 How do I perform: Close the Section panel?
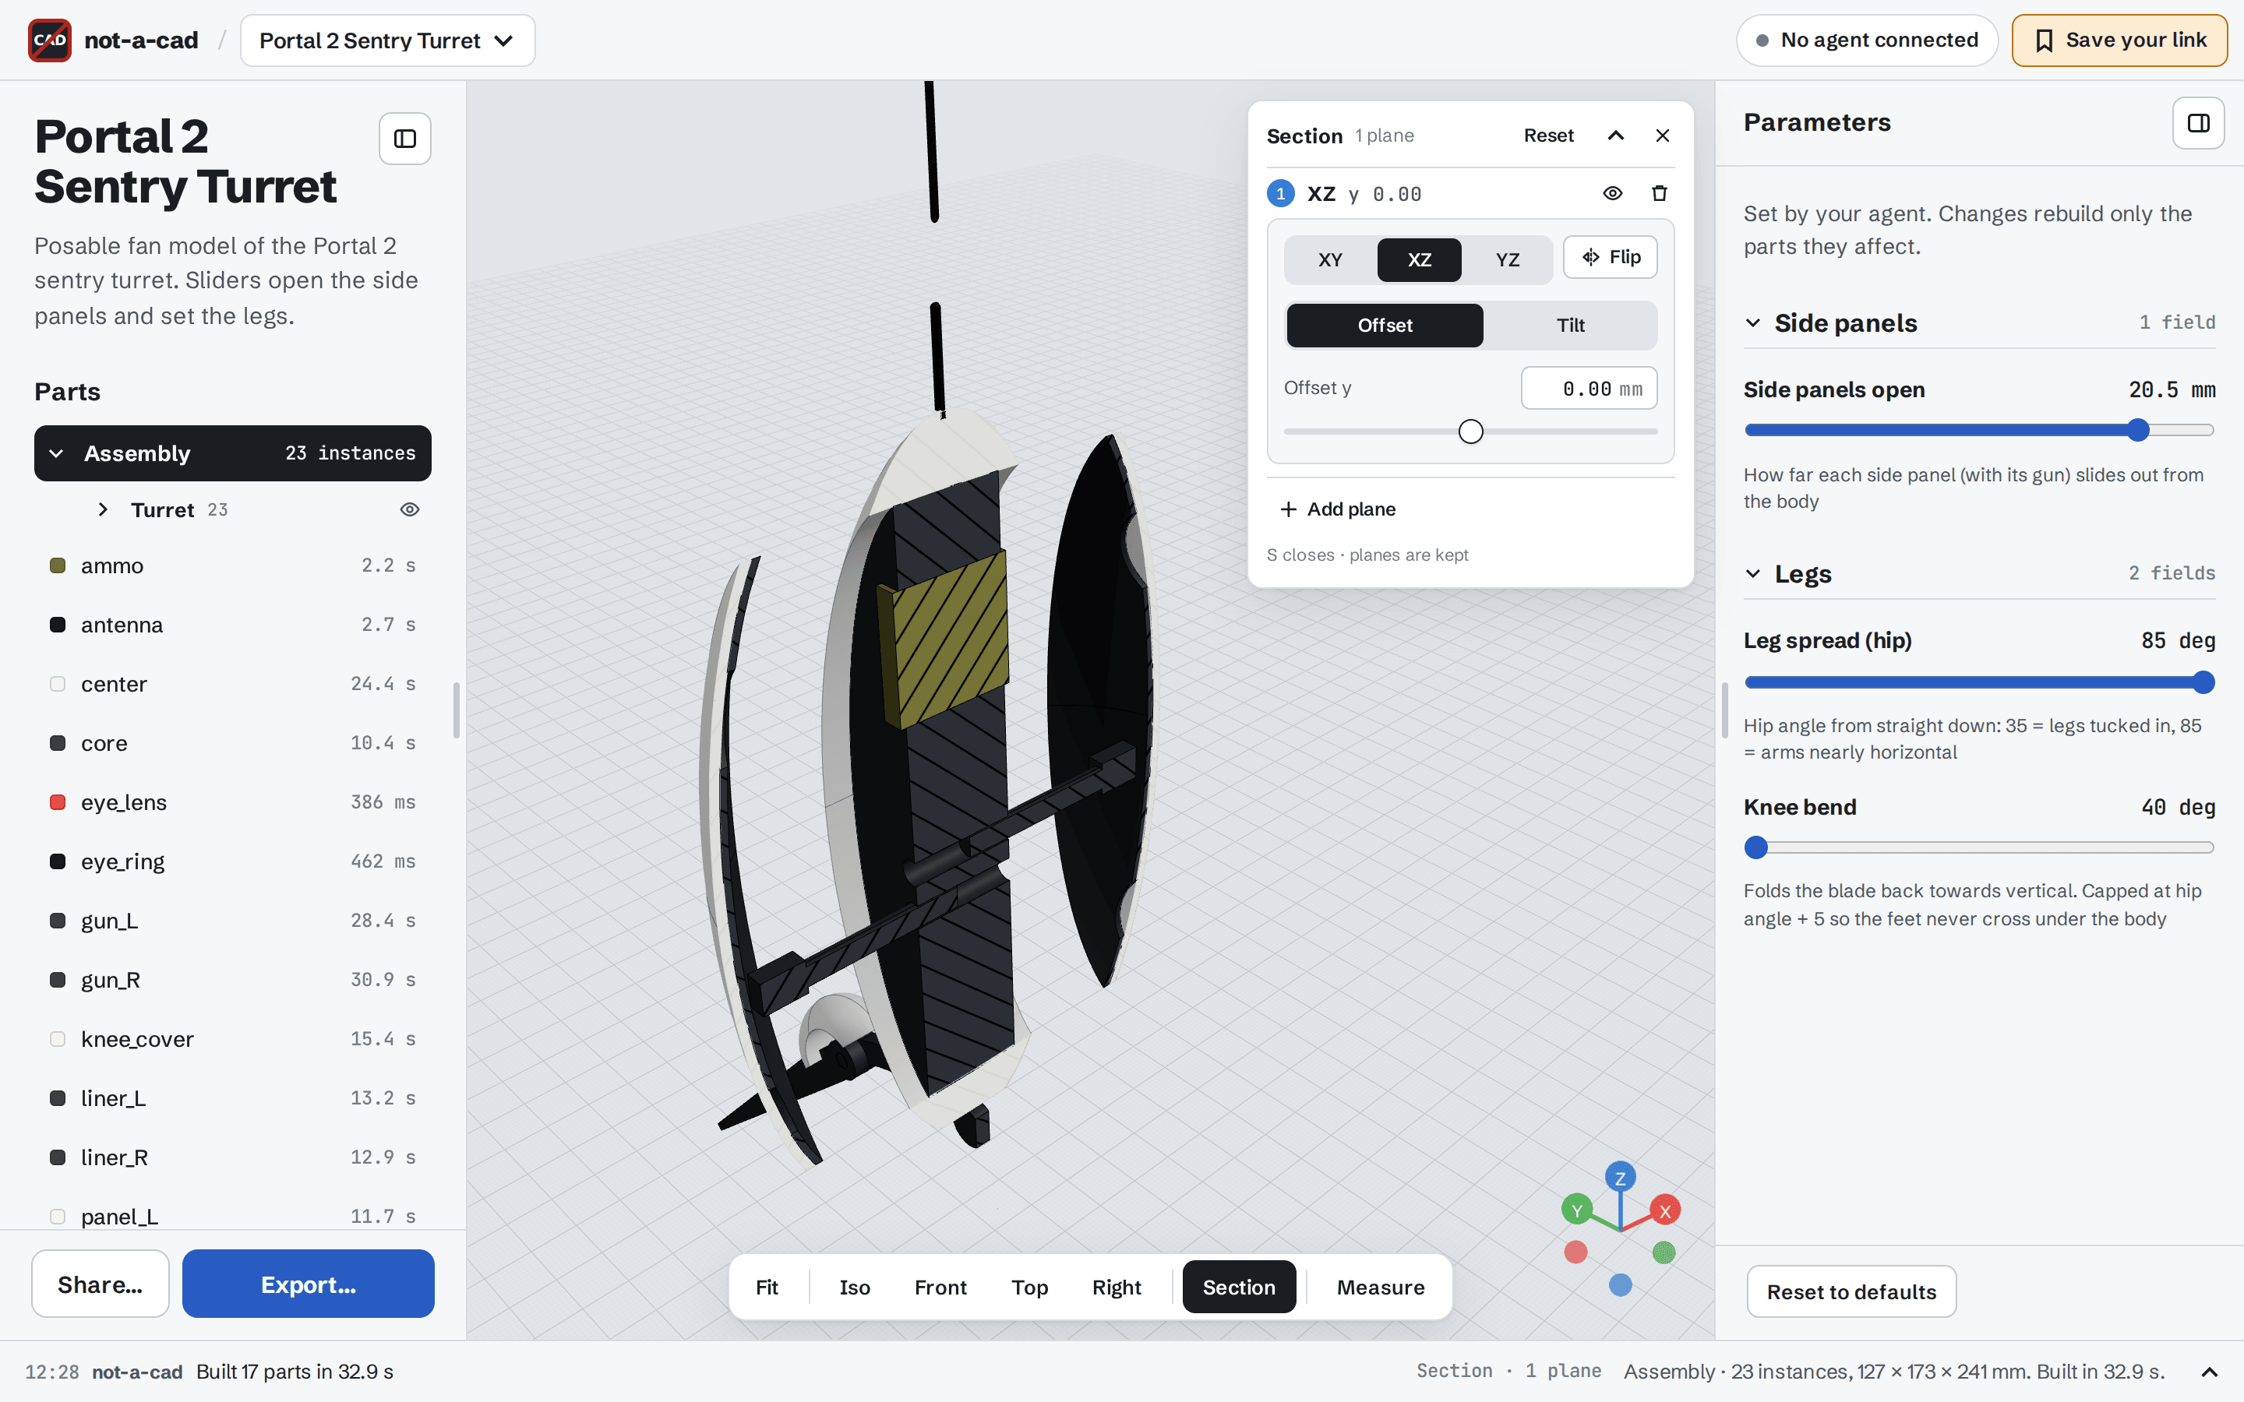(x=1663, y=136)
